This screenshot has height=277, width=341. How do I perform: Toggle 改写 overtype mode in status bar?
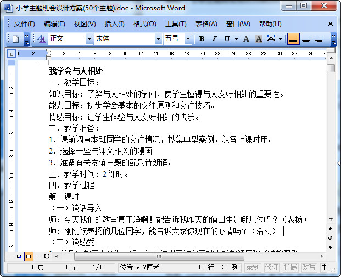pyautogui.click(x=309, y=268)
